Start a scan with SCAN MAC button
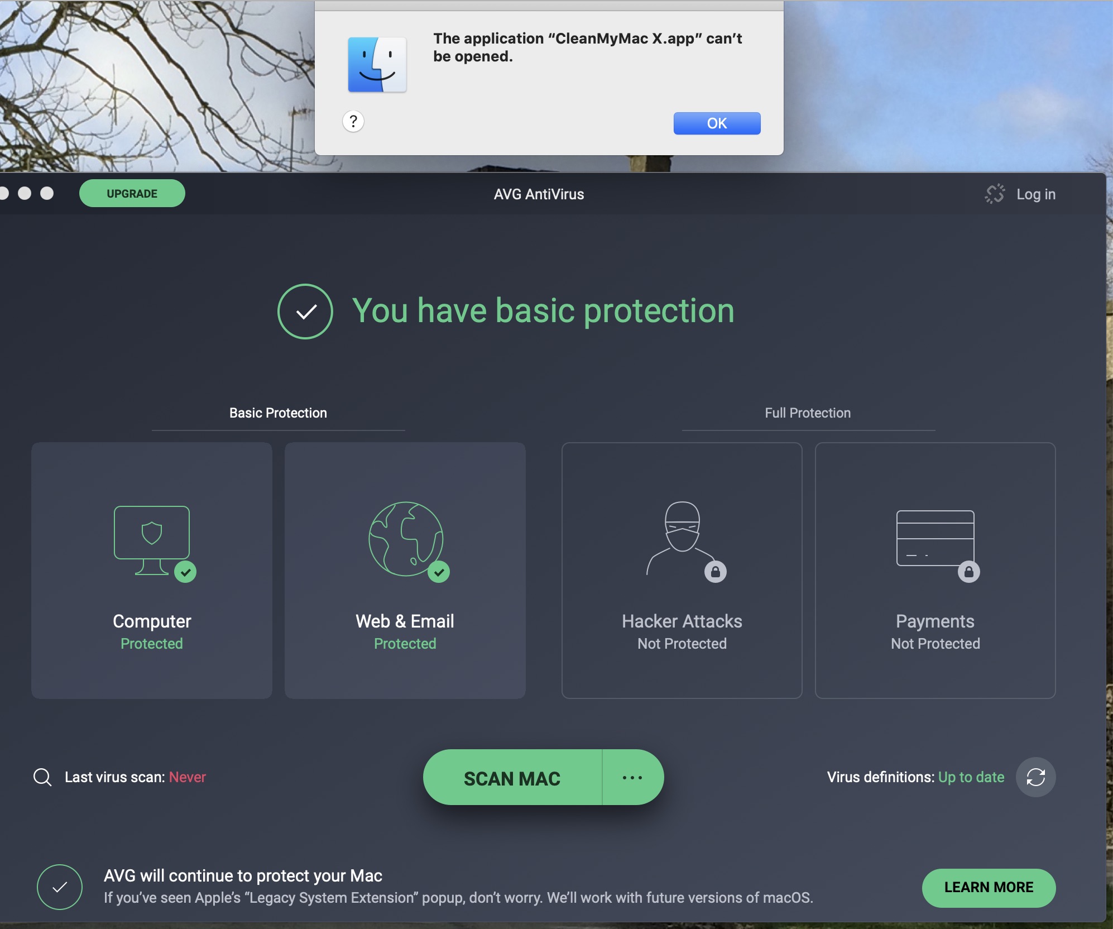The image size is (1113, 929). coord(512,778)
